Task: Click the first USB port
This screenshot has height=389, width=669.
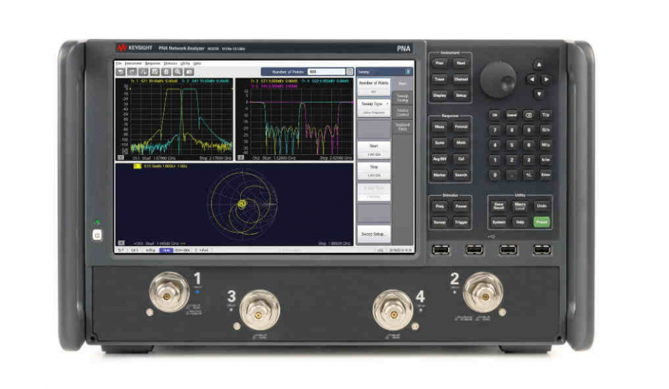Action: 441,249
